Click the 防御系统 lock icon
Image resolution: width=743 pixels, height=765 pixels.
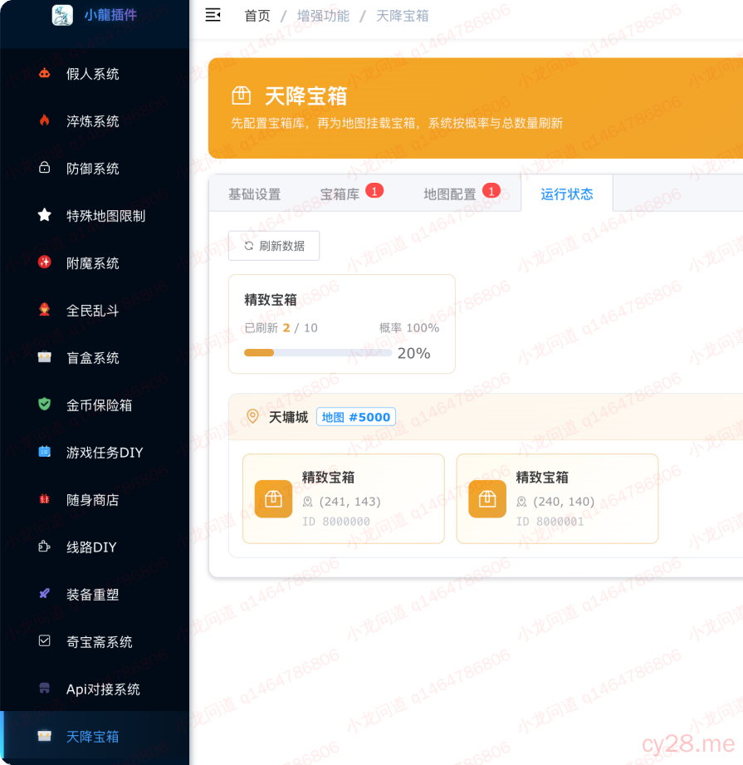tap(44, 168)
